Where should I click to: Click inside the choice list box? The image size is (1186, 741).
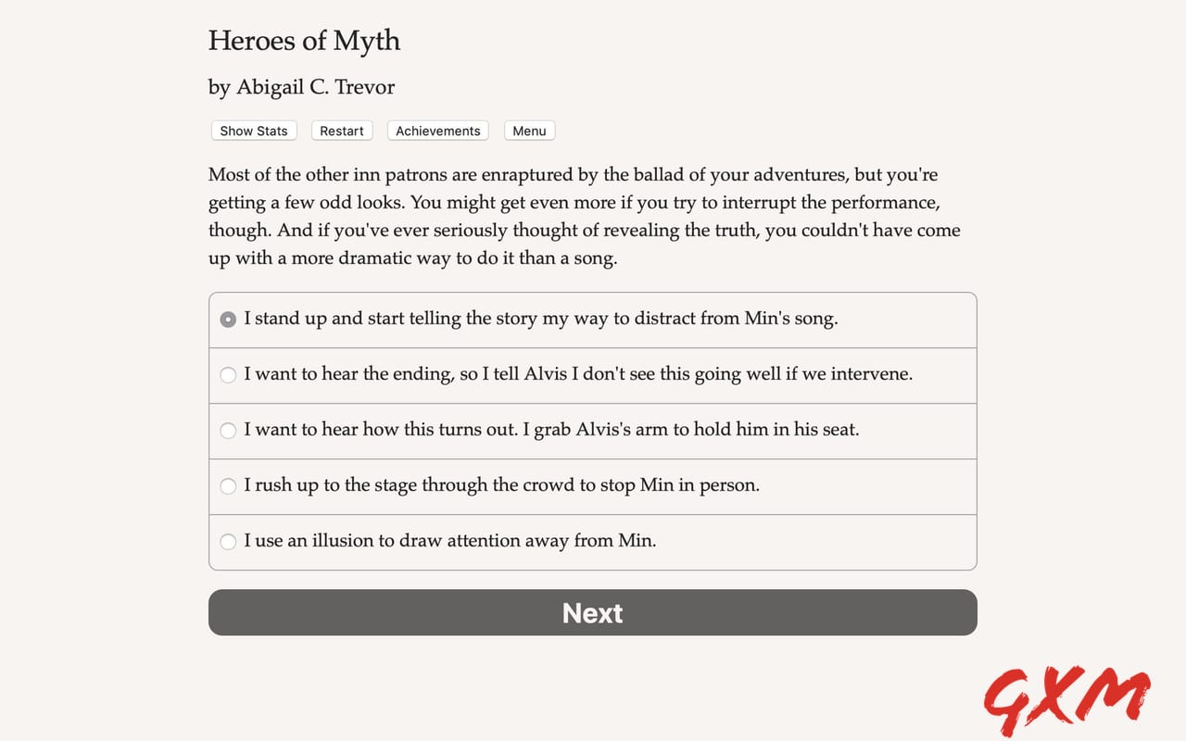593,430
